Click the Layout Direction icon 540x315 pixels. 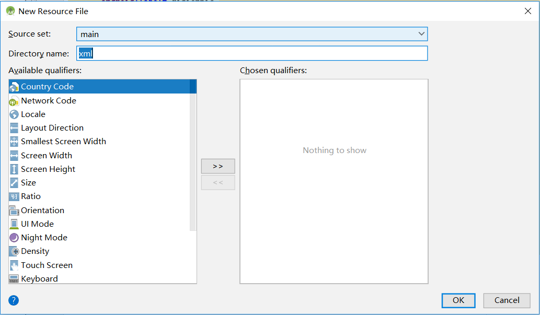pos(14,128)
